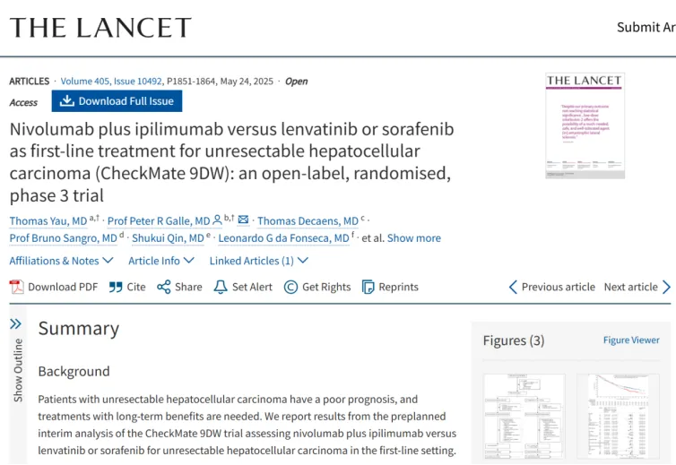Expand the Article Info dropdown
Viewport: 676px width, 465px height.
click(x=161, y=261)
